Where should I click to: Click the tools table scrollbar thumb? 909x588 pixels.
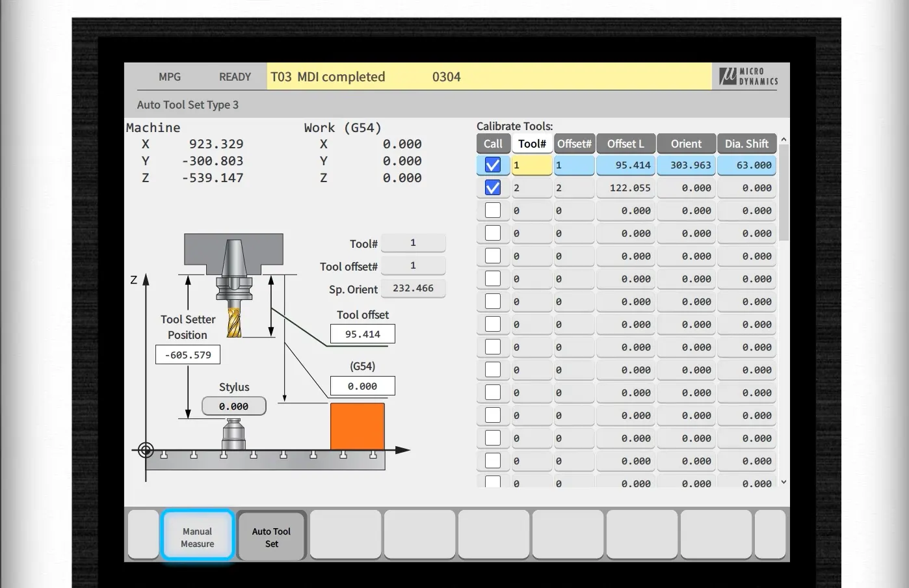pos(784,193)
